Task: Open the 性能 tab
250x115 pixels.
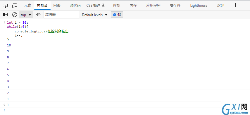Action: [116, 6]
